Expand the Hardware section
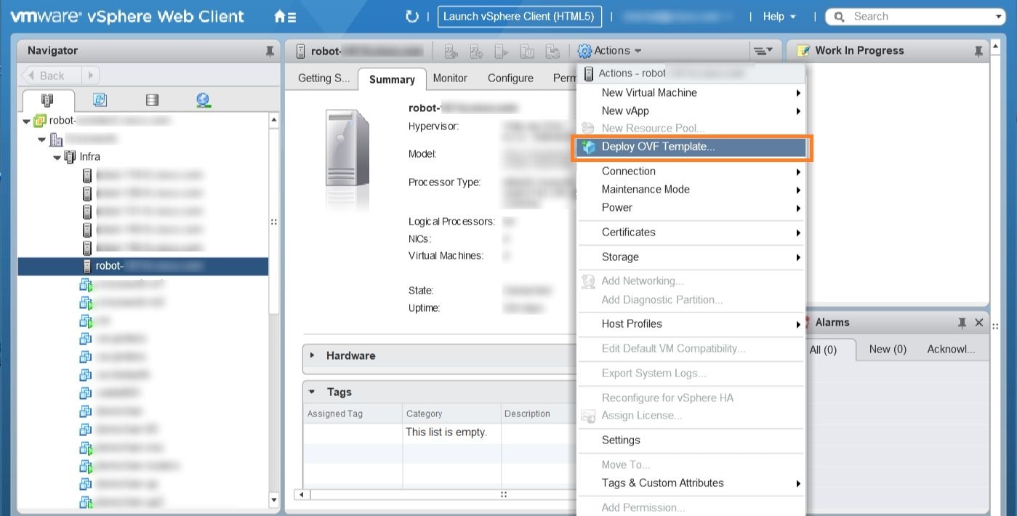The width and height of the screenshot is (1017, 516). [313, 355]
